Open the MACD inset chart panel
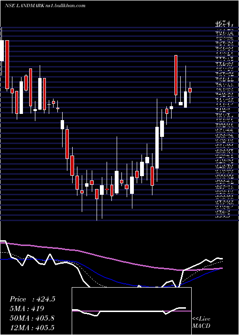Viewport: 239px width, 335px height. pyautogui.click(x=131, y=311)
